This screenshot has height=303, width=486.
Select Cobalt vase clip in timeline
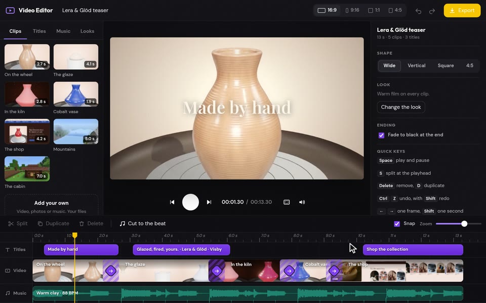click(x=311, y=271)
